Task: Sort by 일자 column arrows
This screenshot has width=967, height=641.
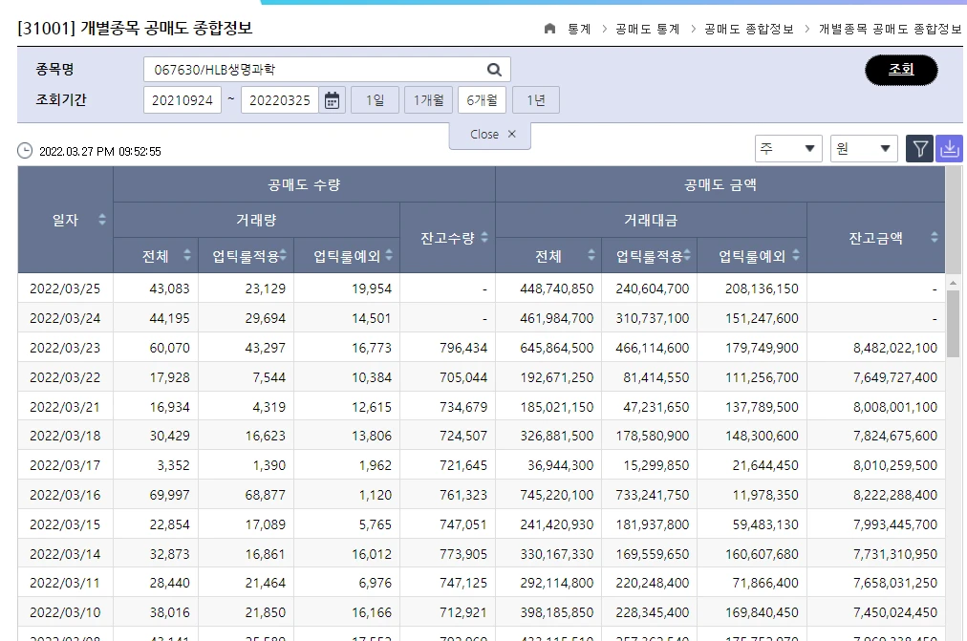Action: tap(101, 220)
